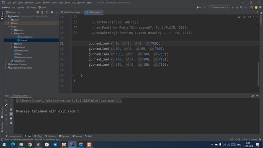Screen dimensions: 263x148
Task: Select FrameDemo class in project tree
Action: [x=23, y=51]
